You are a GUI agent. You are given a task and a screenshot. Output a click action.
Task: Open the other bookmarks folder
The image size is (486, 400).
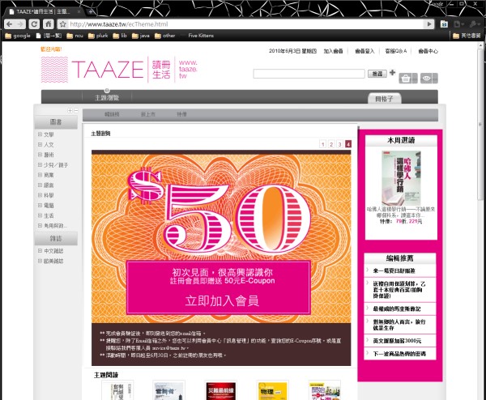[x=165, y=36]
